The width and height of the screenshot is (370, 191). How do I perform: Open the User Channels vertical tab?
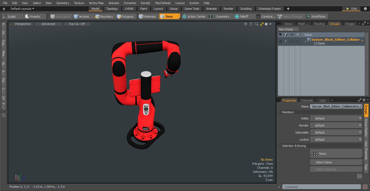[366, 150]
